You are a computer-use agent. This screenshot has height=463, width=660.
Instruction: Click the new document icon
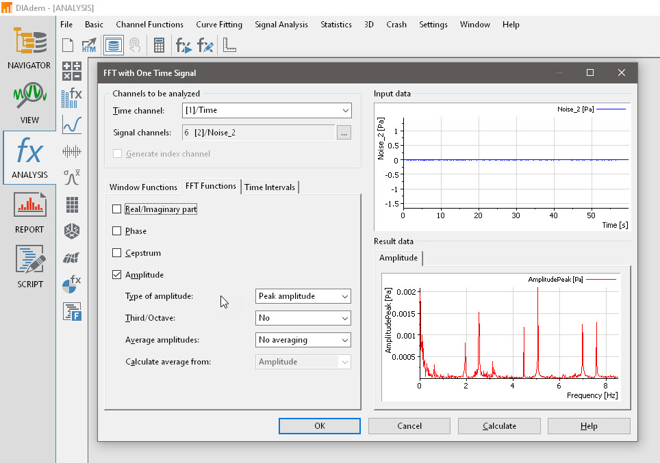[68, 46]
